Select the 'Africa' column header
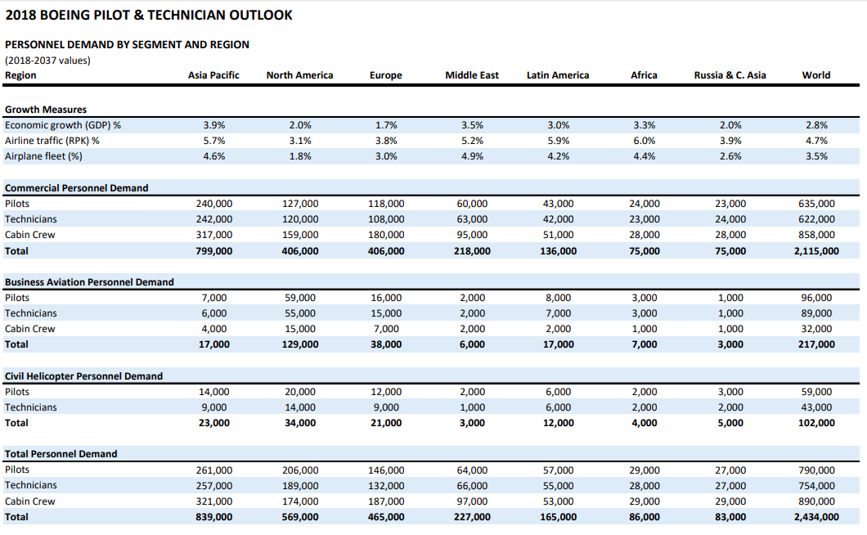 [x=645, y=75]
